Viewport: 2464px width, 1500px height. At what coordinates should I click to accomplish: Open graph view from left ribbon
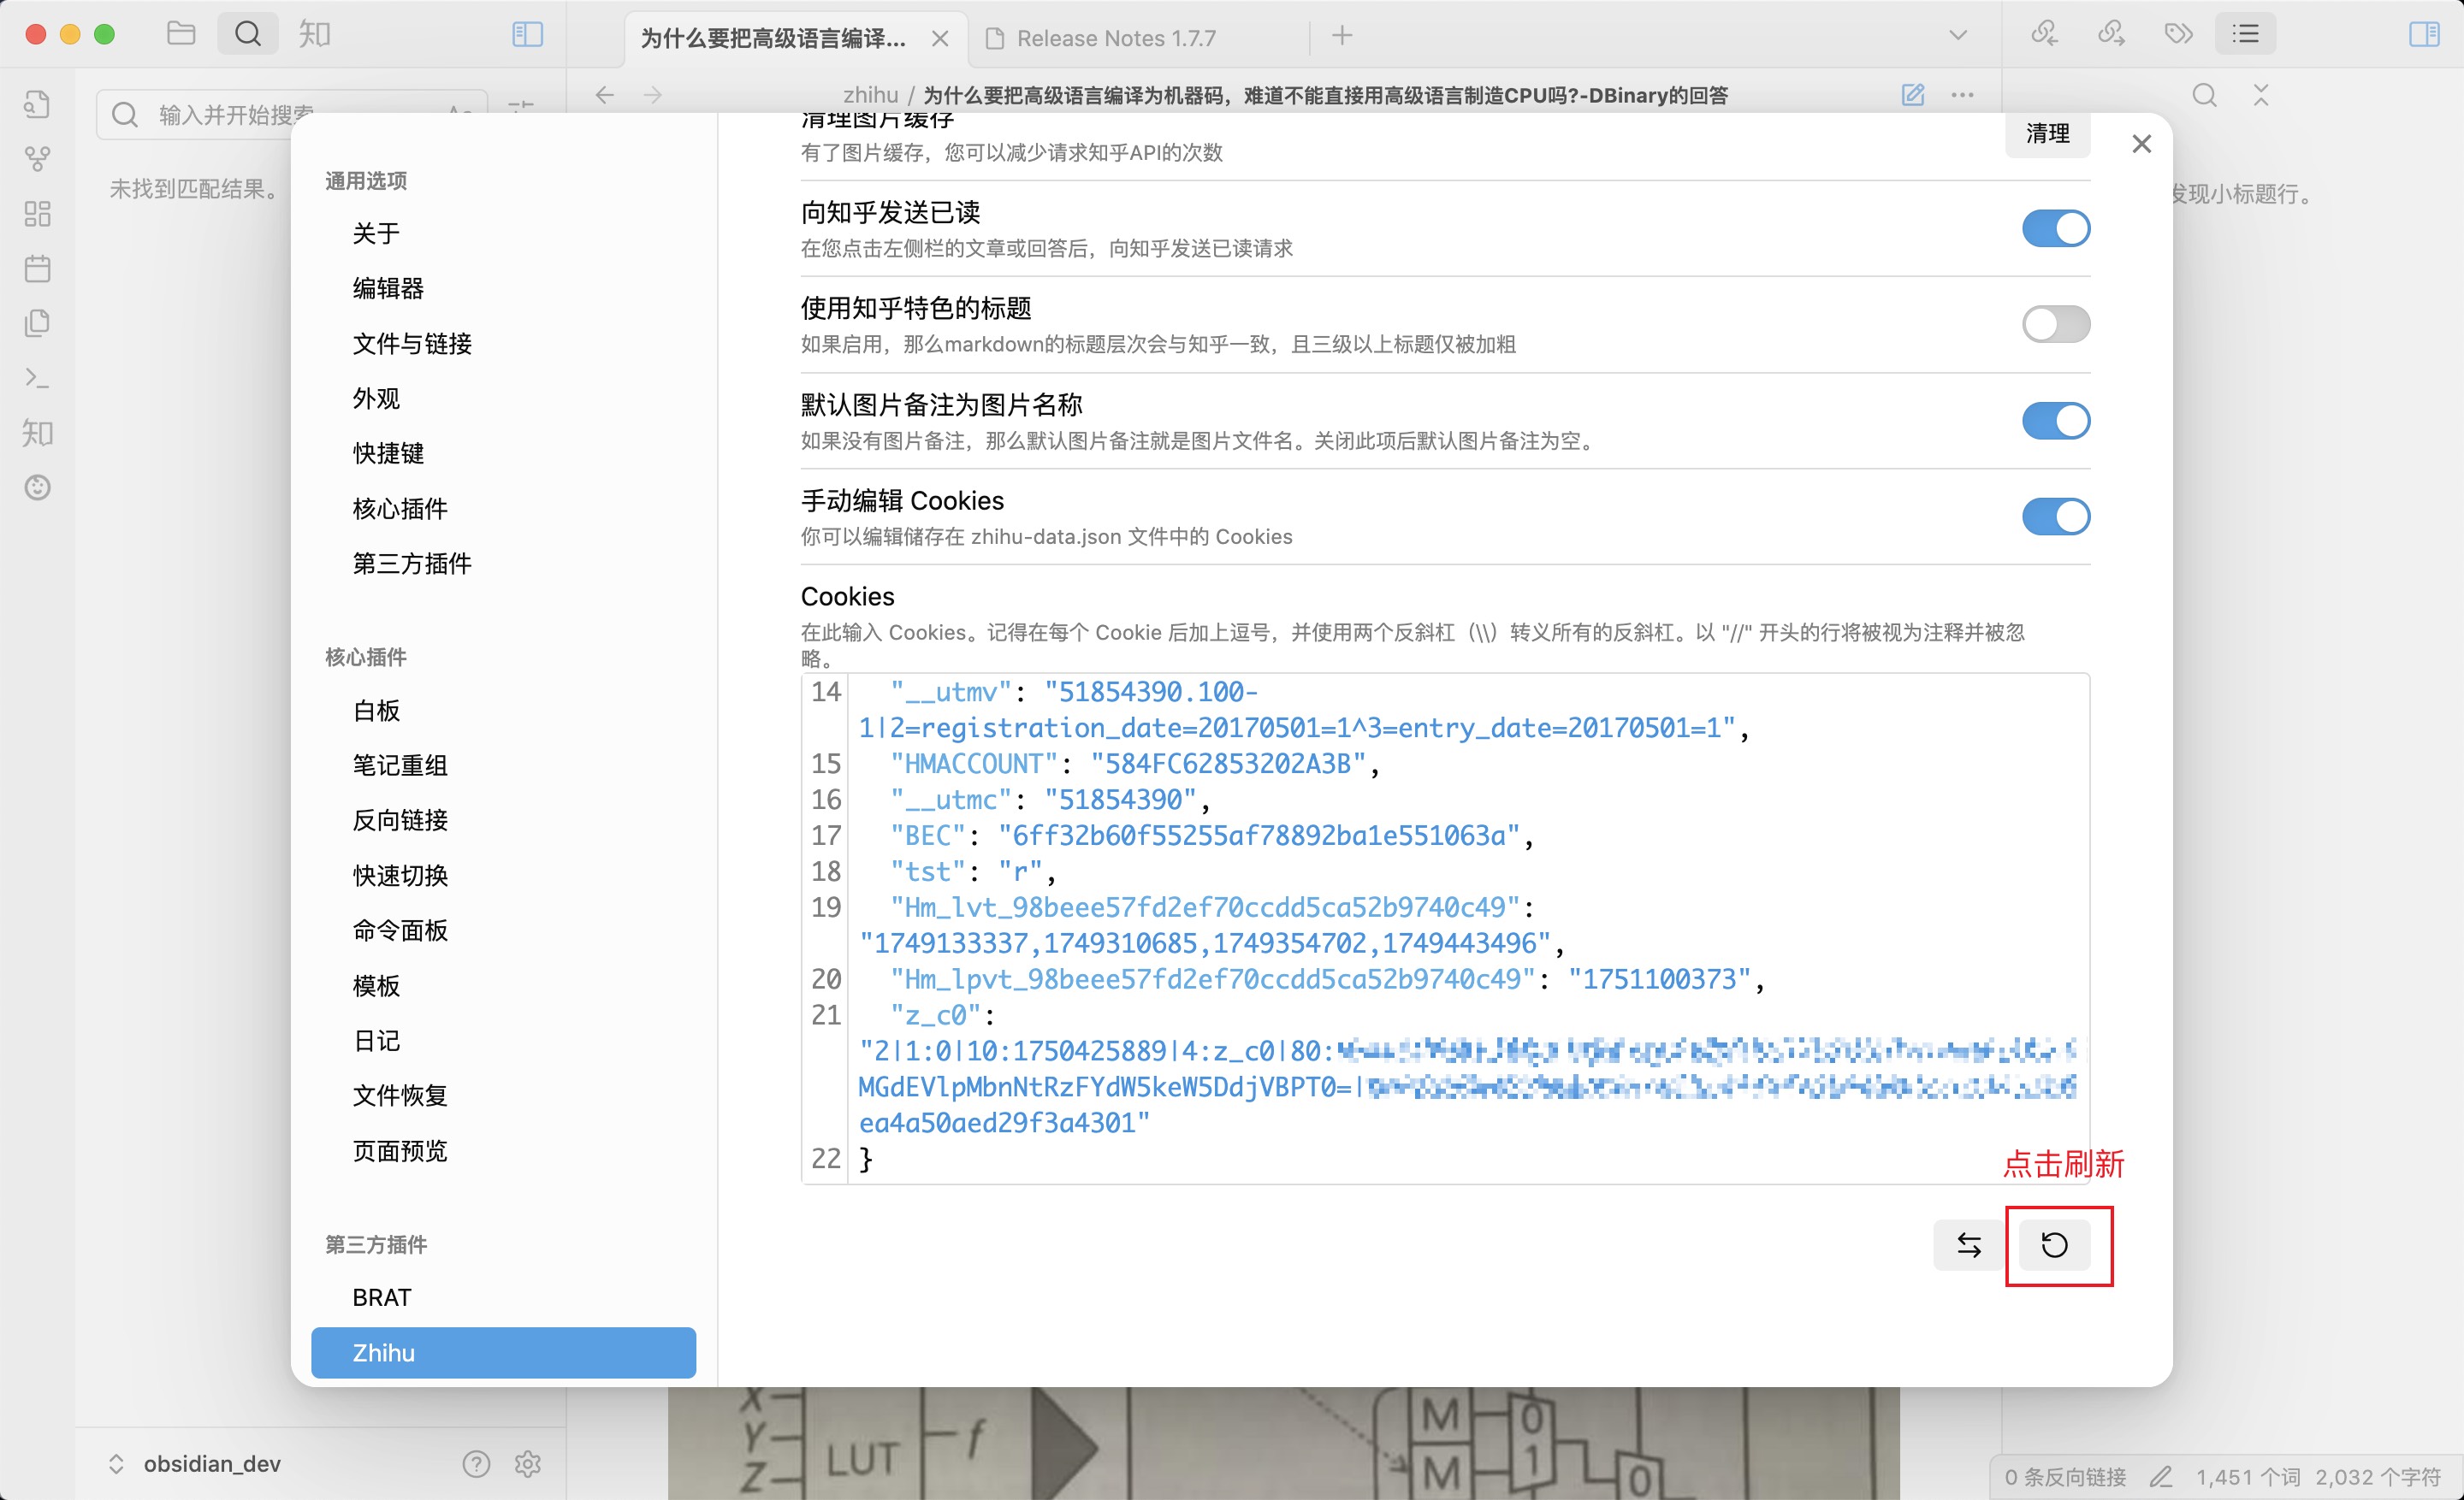[x=37, y=159]
